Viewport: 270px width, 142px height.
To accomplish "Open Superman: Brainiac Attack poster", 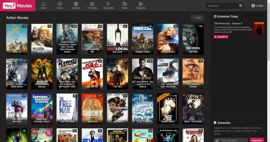I will tap(42, 109).
